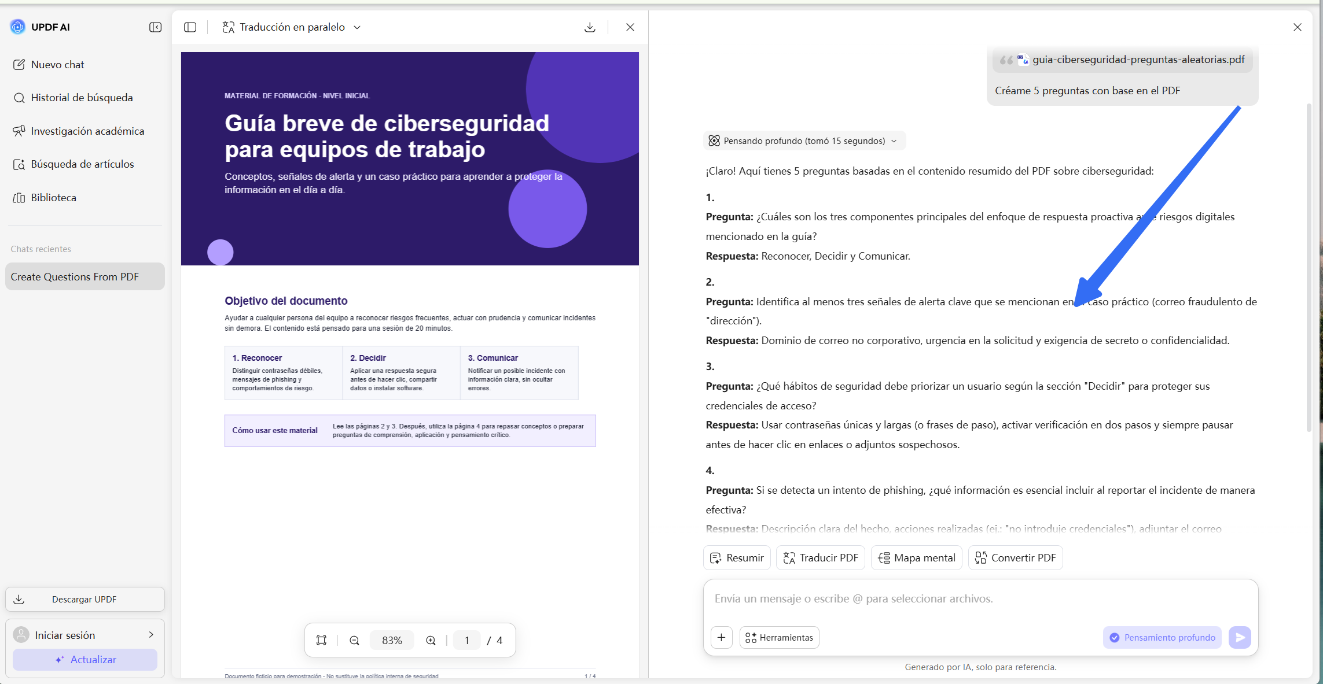Click the Descargar UPDF download arrow icon
Screen dimensions: 1323x684
click(19, 600)
